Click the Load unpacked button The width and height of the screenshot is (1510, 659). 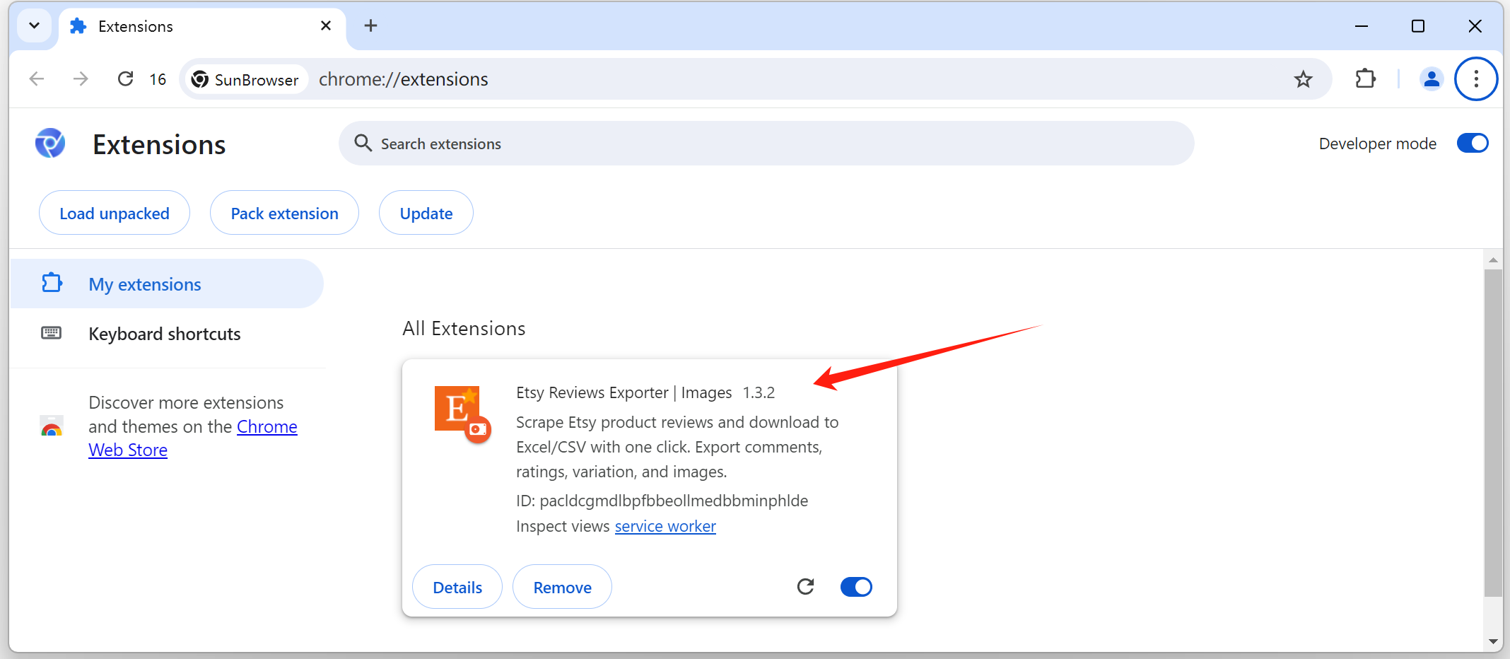coord(115,213)
